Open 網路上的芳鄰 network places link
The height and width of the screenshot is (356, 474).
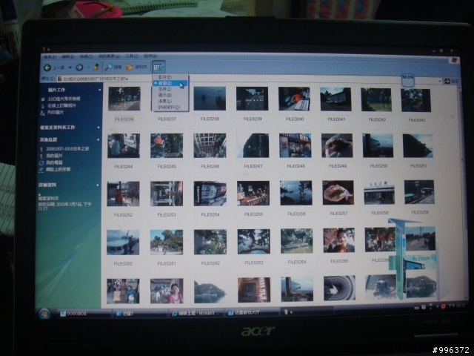55,170
